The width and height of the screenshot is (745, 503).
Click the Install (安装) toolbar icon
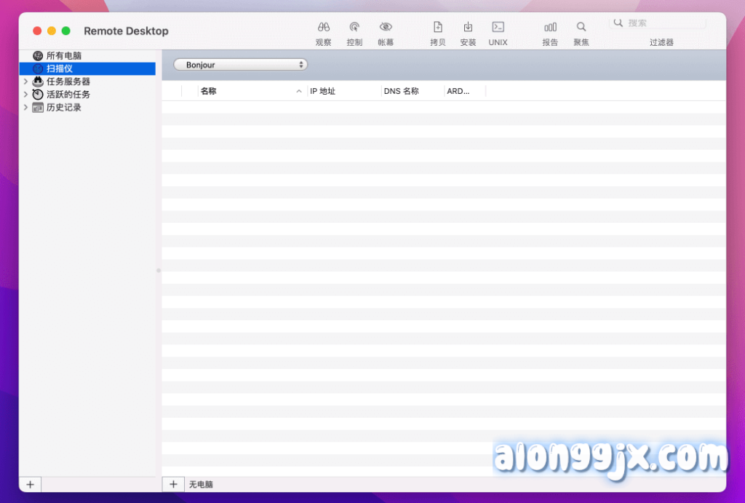click(468, 27)
